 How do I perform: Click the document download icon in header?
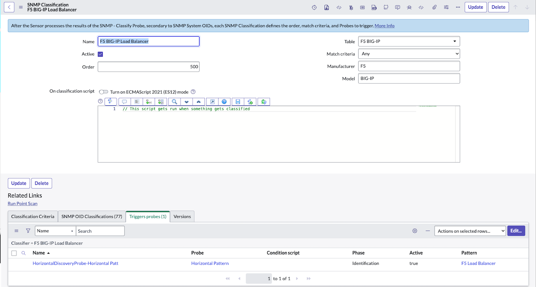click(x=326, y=7)
